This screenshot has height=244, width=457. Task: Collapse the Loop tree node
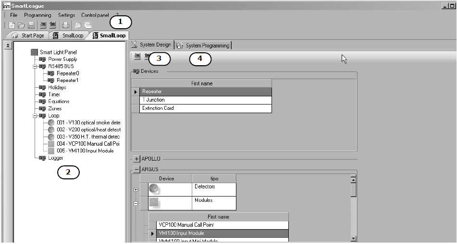[x=35, y=116]
